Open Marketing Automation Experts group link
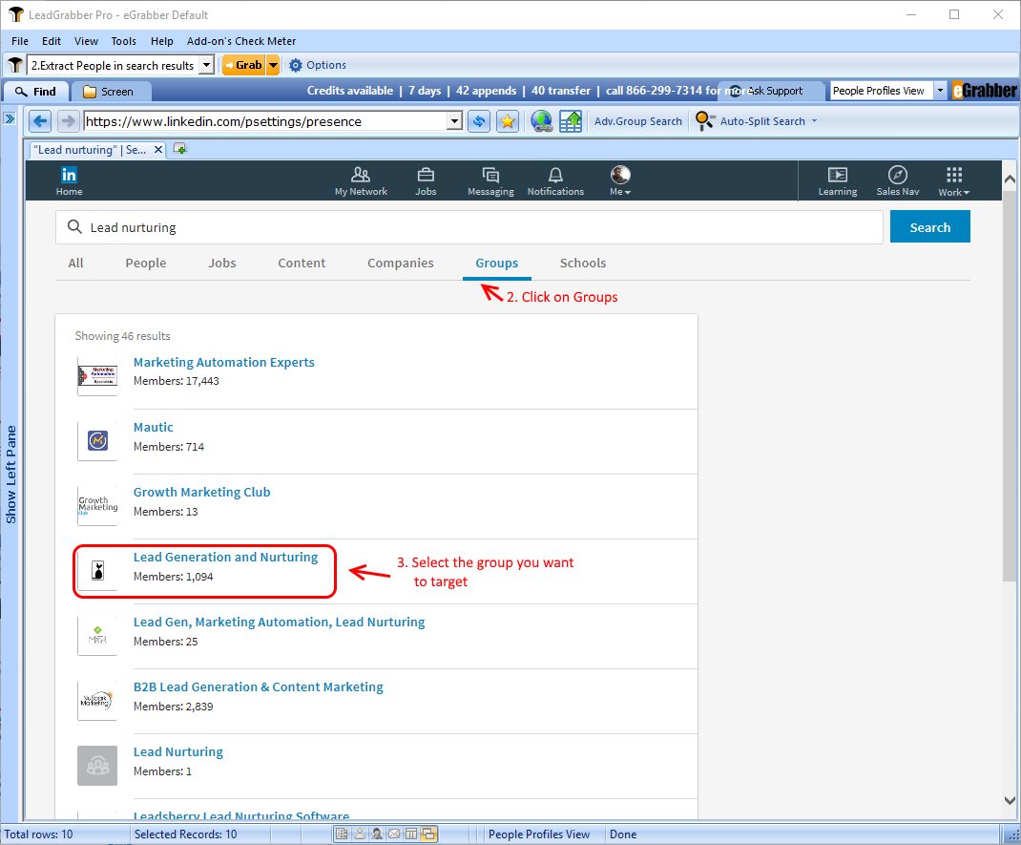Screen dimensions: 1021x845 (x=224, y=362)
